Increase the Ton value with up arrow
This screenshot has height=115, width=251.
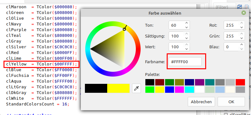tap(186, 23)
